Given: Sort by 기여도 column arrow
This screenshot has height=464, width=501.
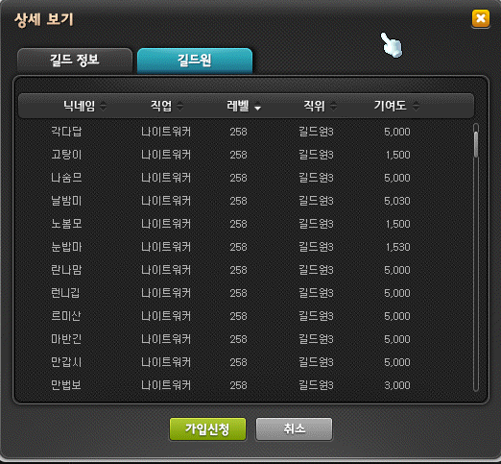Looking at the screenshot, I should 416,106.
